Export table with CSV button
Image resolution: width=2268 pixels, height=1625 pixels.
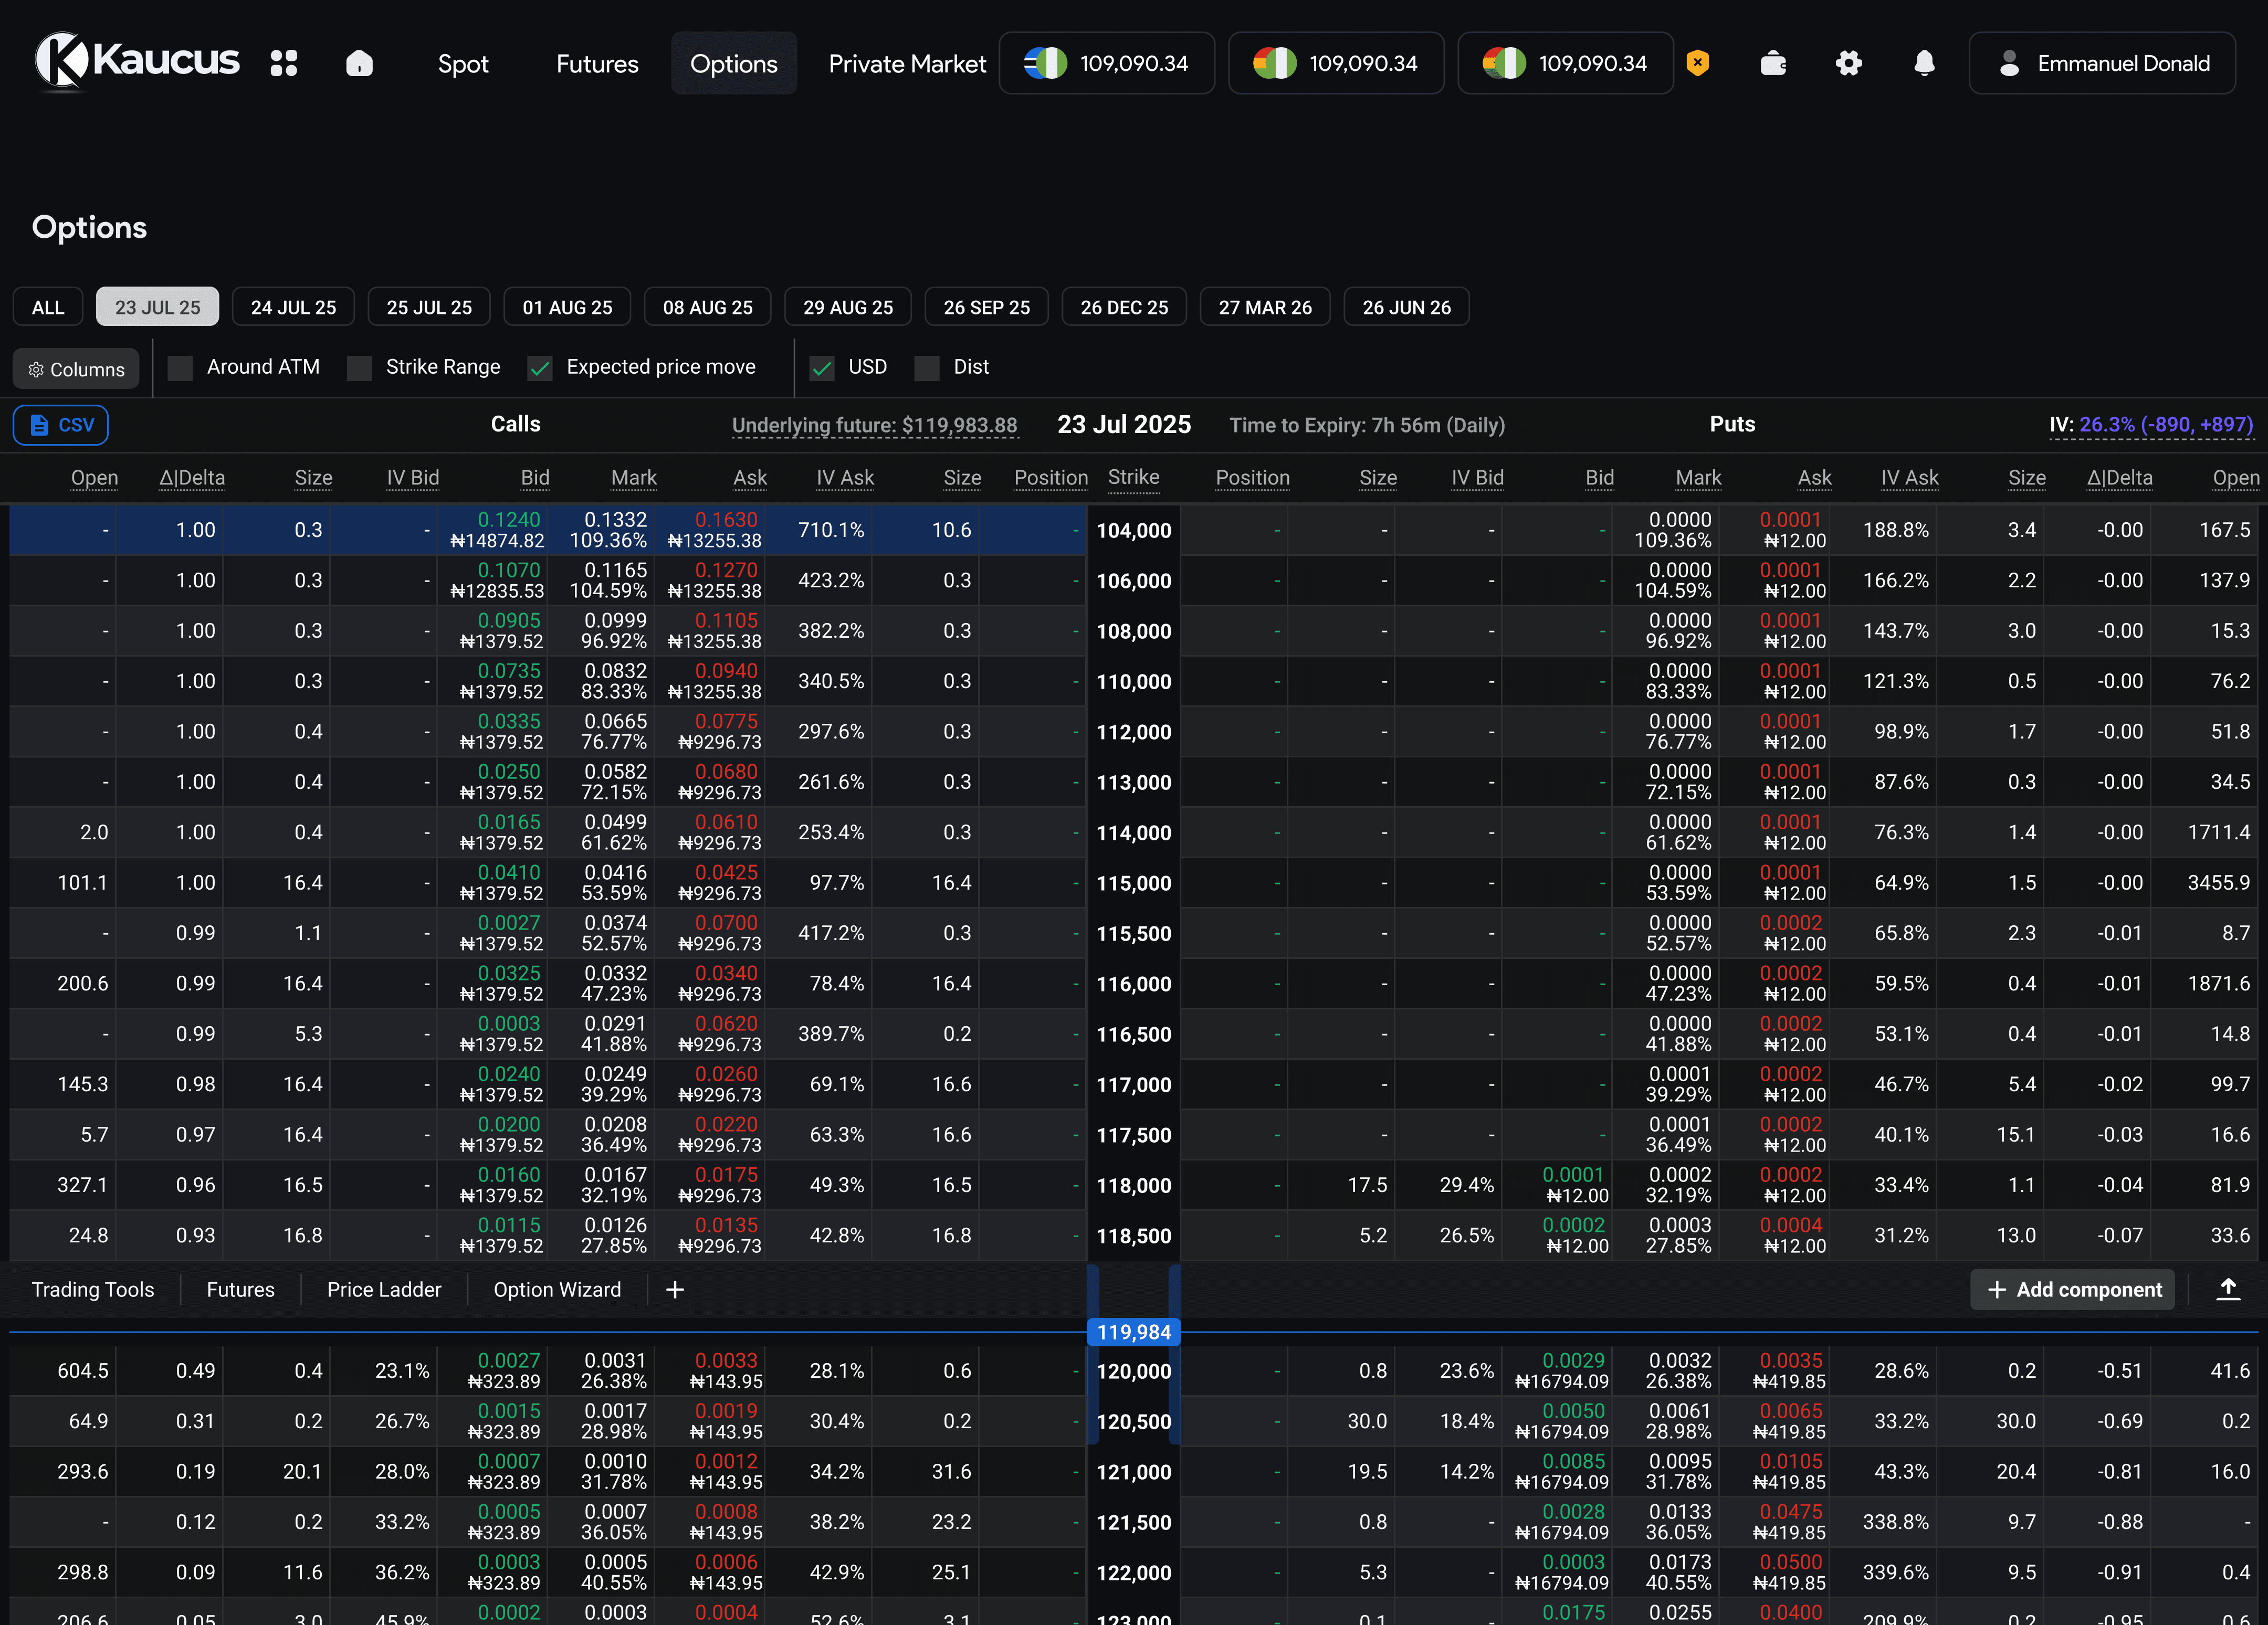[61, 425]
